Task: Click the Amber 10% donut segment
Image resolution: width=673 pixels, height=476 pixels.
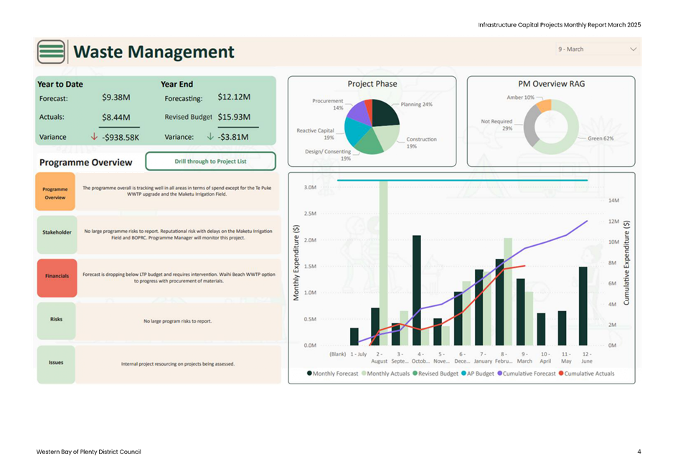Action: coord(543,105)
